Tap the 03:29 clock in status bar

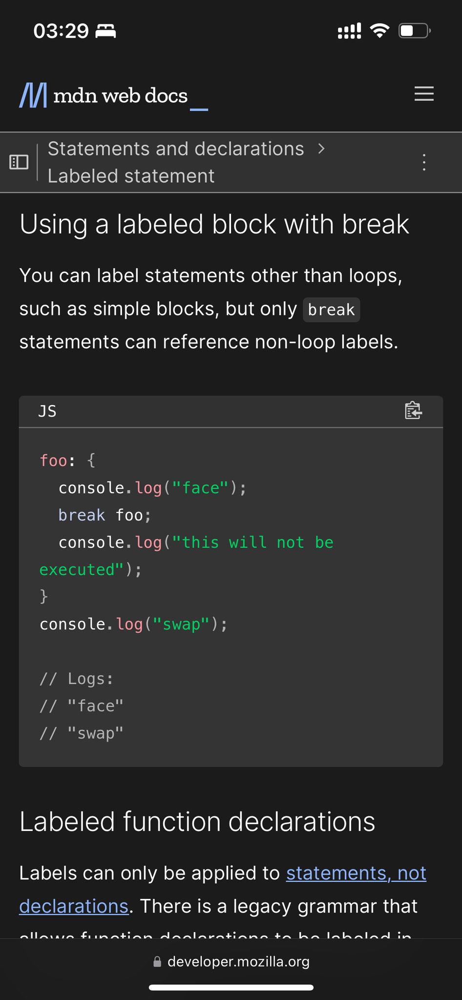tap(61, 31)
